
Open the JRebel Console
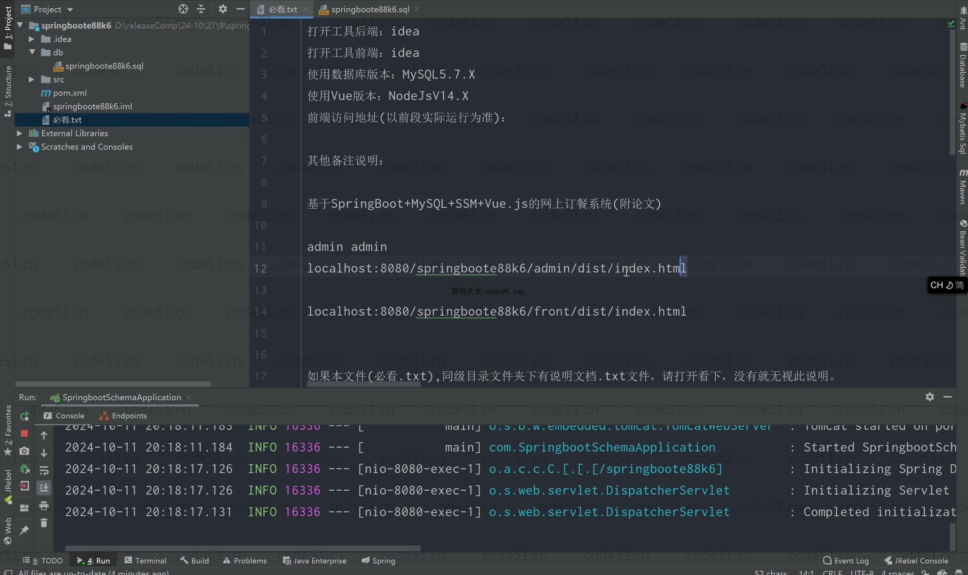916,561
